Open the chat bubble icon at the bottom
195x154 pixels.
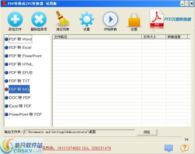tap(168, 148)
